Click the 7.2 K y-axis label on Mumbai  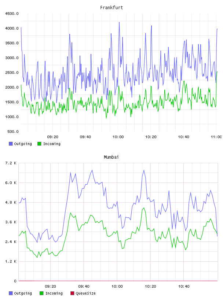click(x=11, y=163)
